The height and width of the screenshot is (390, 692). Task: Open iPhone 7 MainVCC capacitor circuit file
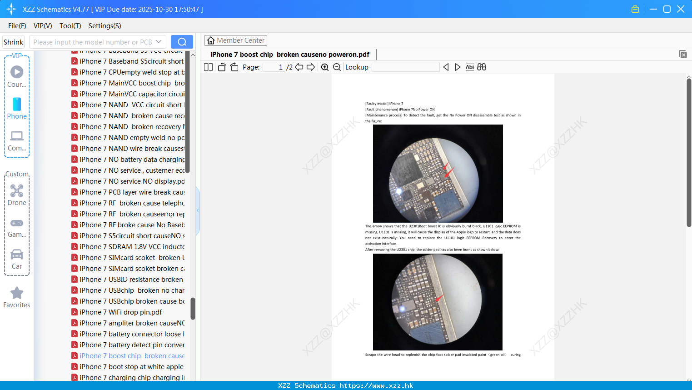point(128,94)
